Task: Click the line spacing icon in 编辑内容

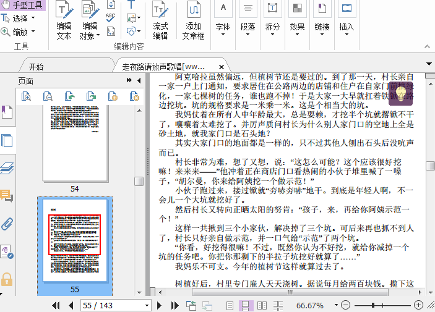Action: pyautogui.click(x=111, y=4)
